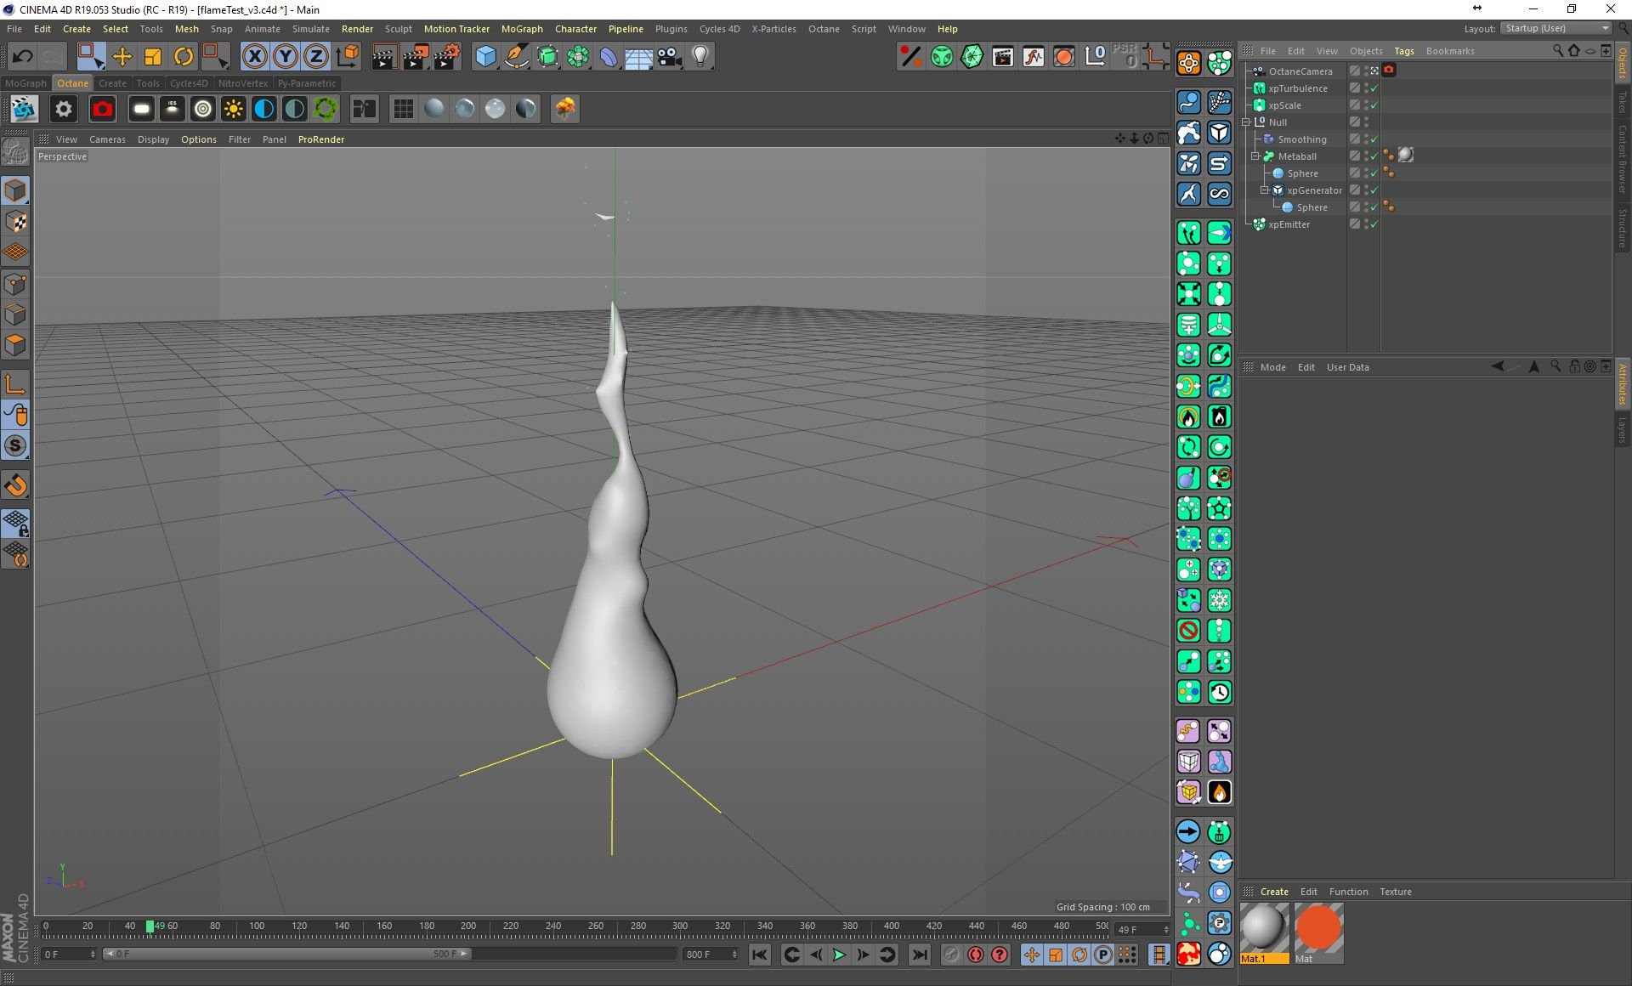The width and height of the screenshot is (1632, 986).
Task: Collapse the Metaball tree item
Action: (1255, 156)
